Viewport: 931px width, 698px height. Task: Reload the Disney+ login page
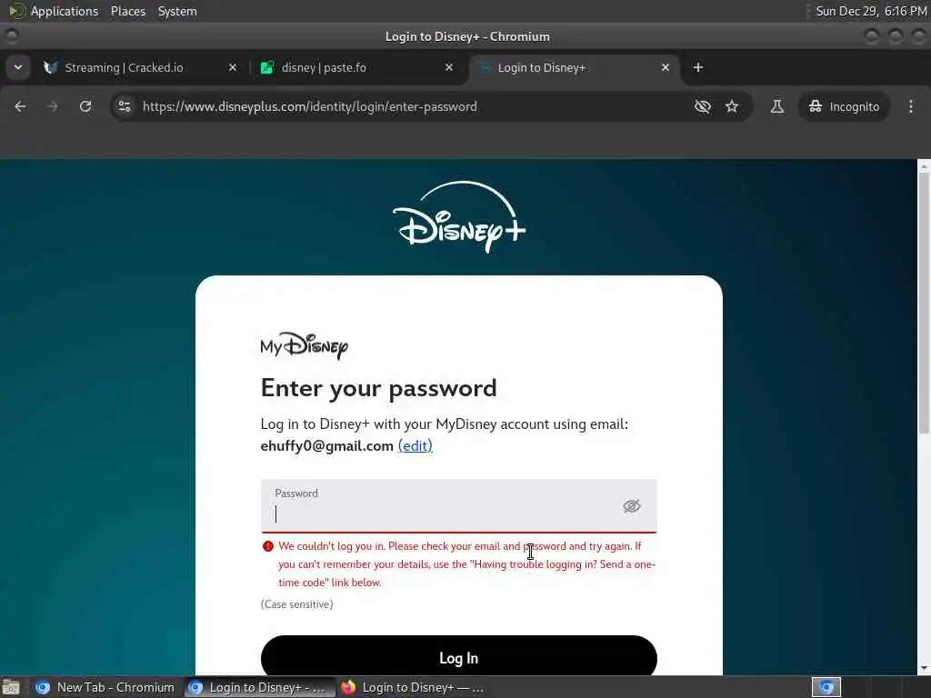point(85,106)
